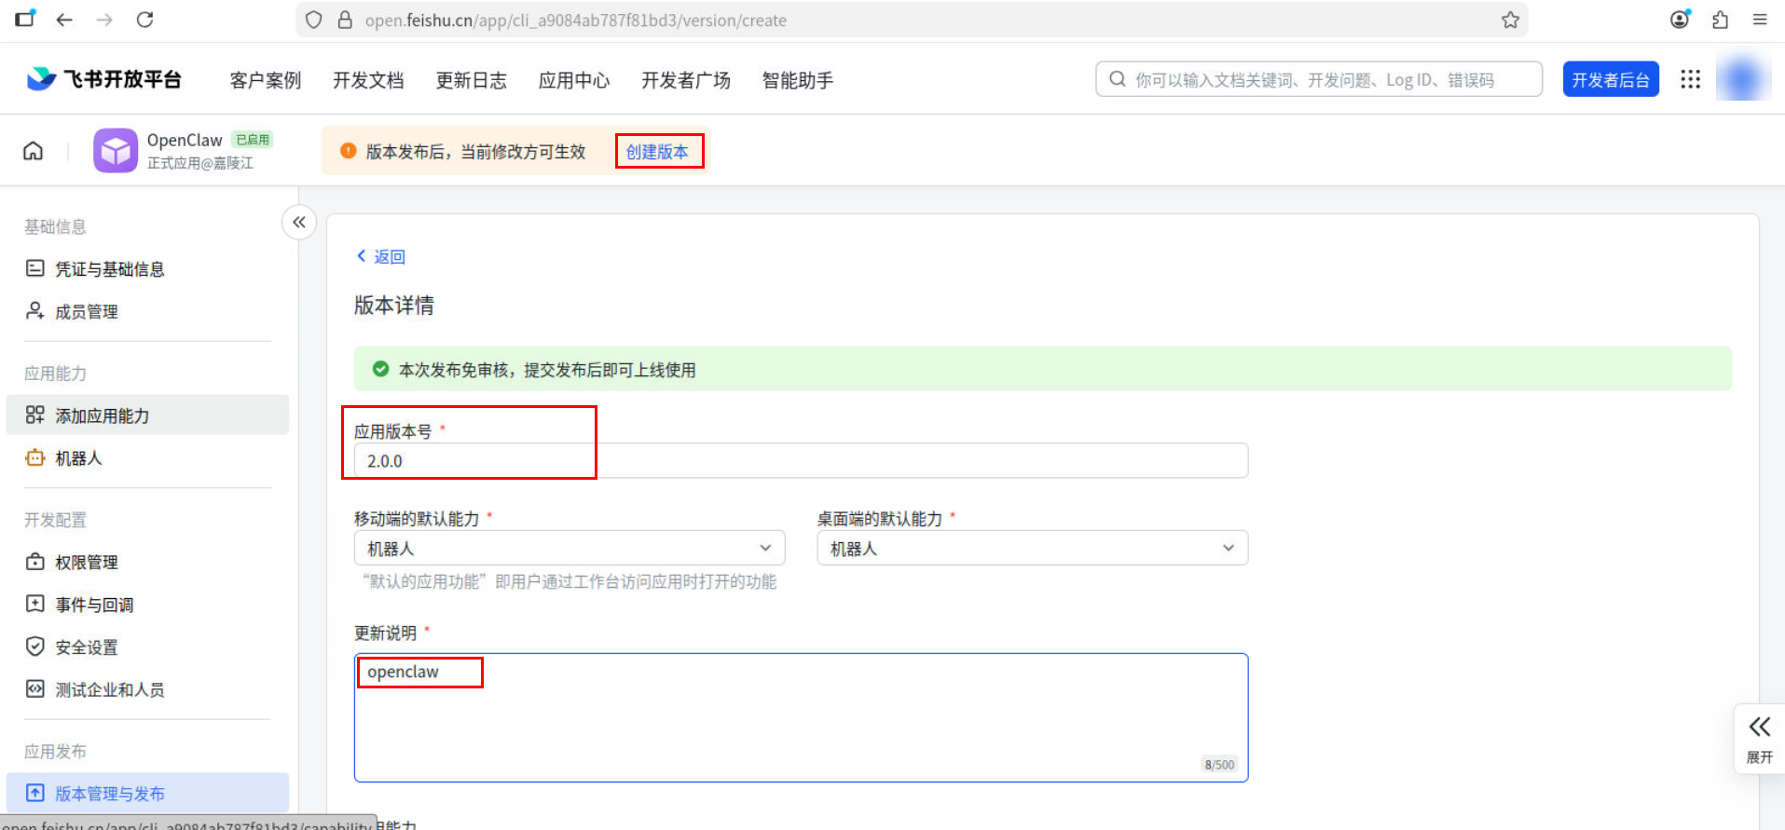Click the 返回 back link
Viewport: 1785px width, 830px height.
tap(381, 256)
